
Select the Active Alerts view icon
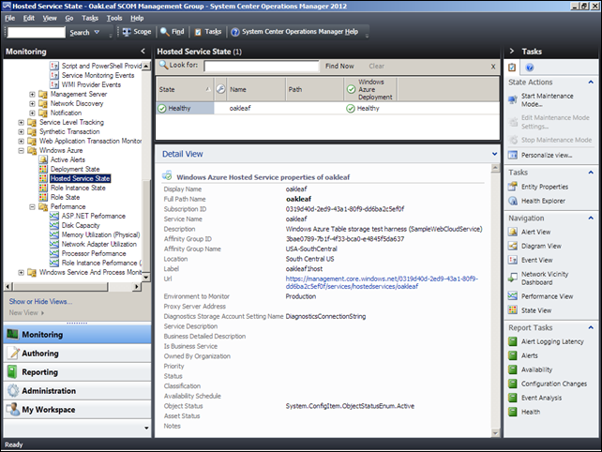pos(43,159)
